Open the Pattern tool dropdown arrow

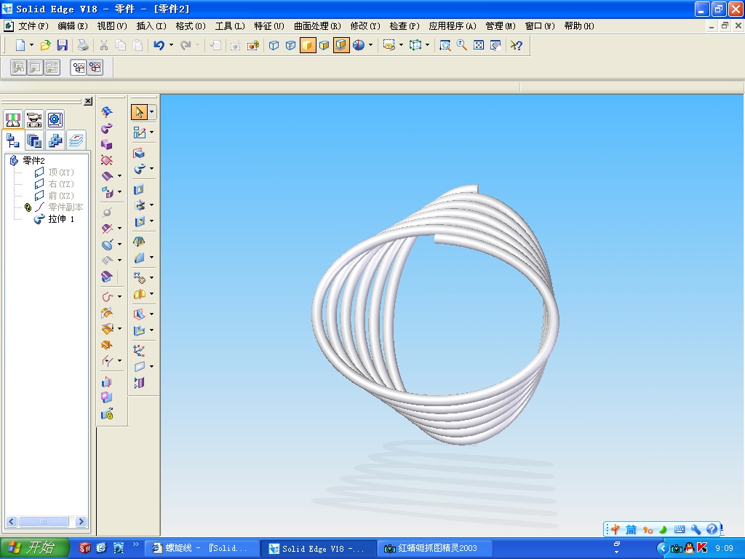(151, 277)
